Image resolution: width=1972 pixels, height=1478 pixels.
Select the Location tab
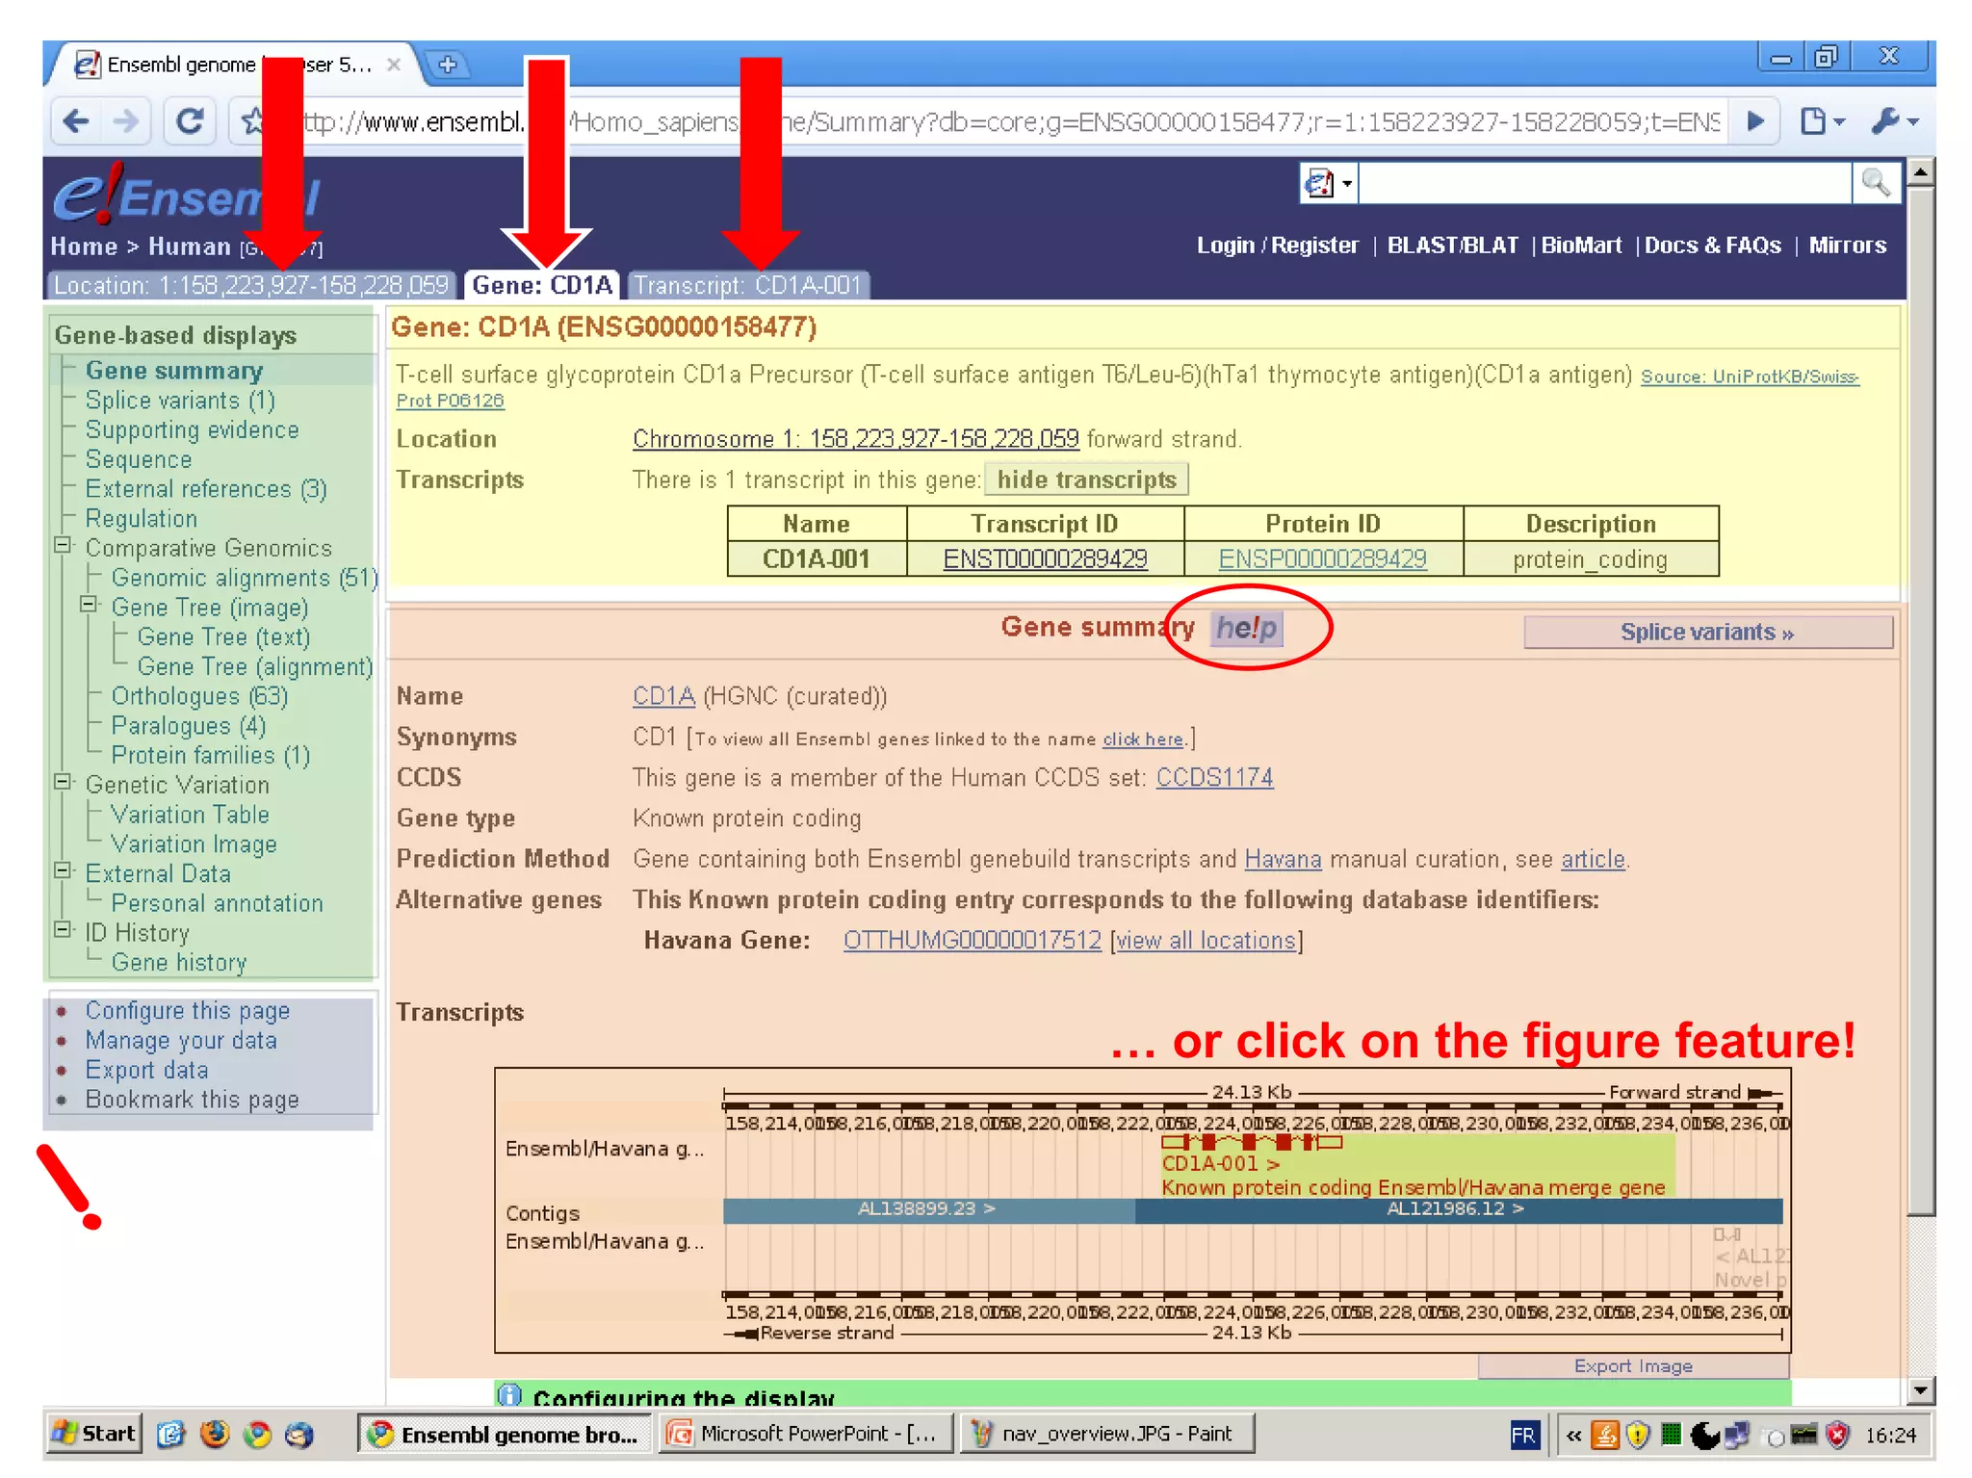pyautogui.click(x=251, y=286)
